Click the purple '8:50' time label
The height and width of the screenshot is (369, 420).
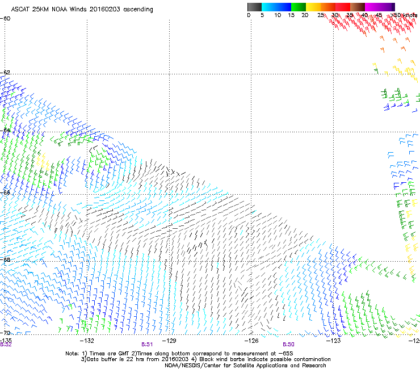(x=288, y=345)
